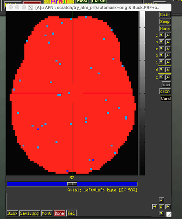Screen dimensions: 182x219
Task: Pan image left with arrow pad
Action: [x=154, y=207]
